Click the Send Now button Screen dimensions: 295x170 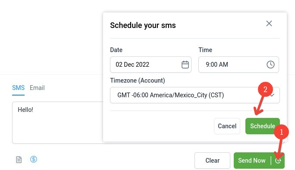point(252,161)
